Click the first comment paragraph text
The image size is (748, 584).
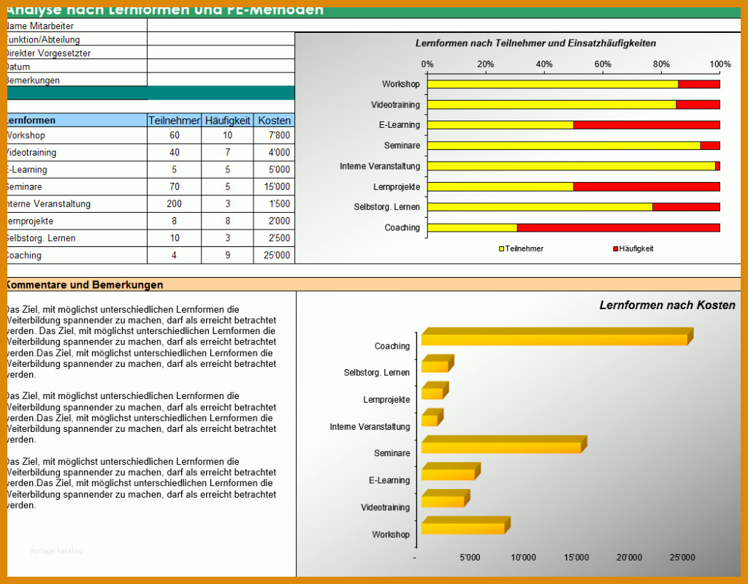click(142, 342)
